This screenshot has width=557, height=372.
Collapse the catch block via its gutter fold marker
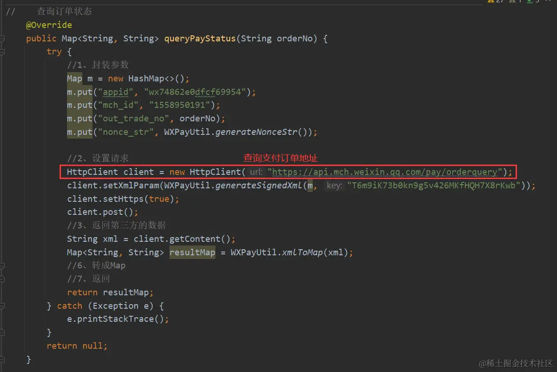coord(2,306)
